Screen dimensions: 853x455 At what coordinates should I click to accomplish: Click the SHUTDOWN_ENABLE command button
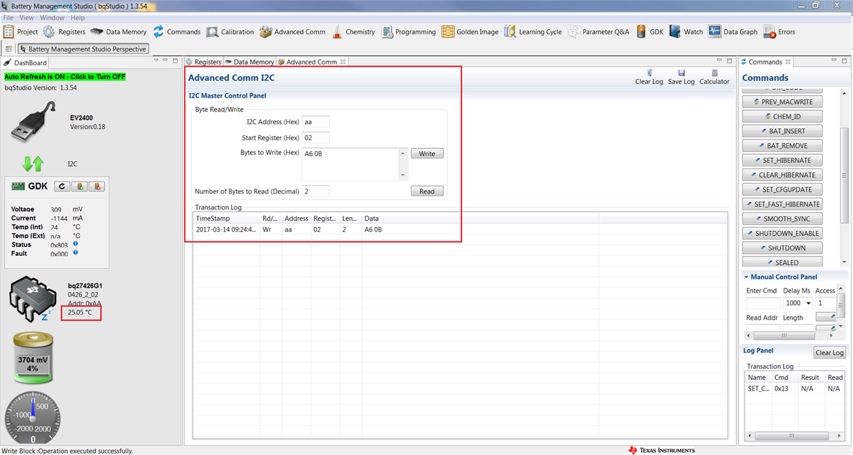[782, 233]
